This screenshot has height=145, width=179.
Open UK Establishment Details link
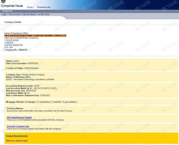point(19,117)
